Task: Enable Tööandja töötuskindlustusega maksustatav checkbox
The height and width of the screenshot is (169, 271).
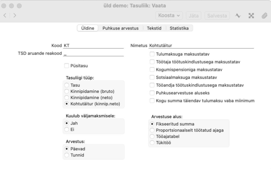Action: 152,85
